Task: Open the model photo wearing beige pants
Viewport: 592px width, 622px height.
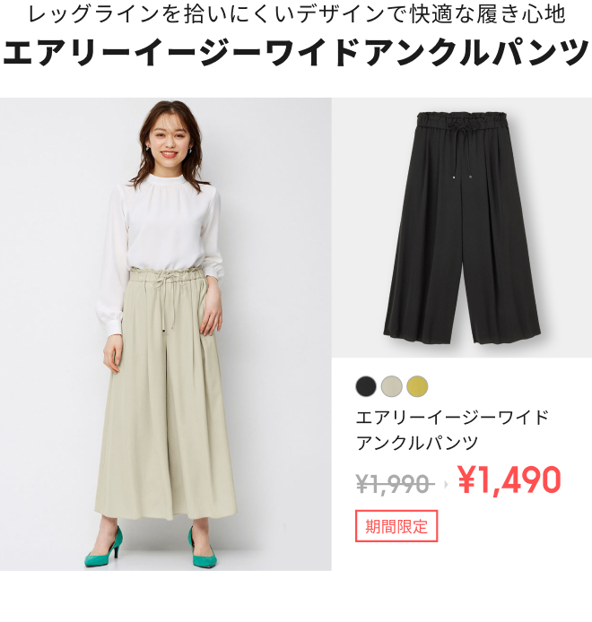Action: 166,334
